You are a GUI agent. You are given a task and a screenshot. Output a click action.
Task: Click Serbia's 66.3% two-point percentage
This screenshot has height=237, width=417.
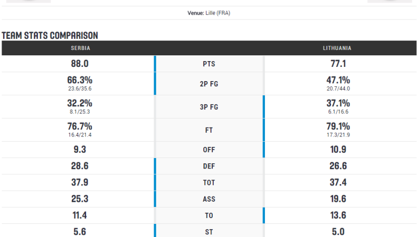coord(80,80)
